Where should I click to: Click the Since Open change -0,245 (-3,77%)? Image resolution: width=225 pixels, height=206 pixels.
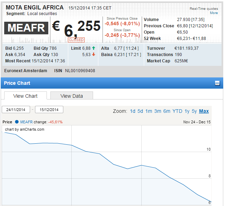122,35
